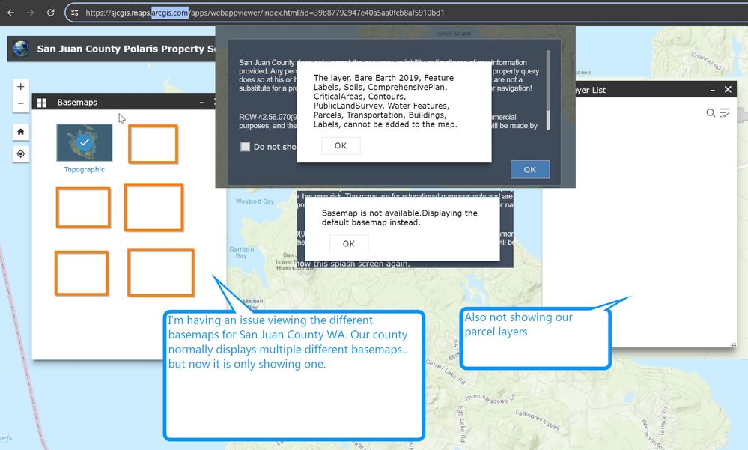748x450 pixels.
Task: Click the splash screen disclaimer scrollbar
Action: point(547,90)
